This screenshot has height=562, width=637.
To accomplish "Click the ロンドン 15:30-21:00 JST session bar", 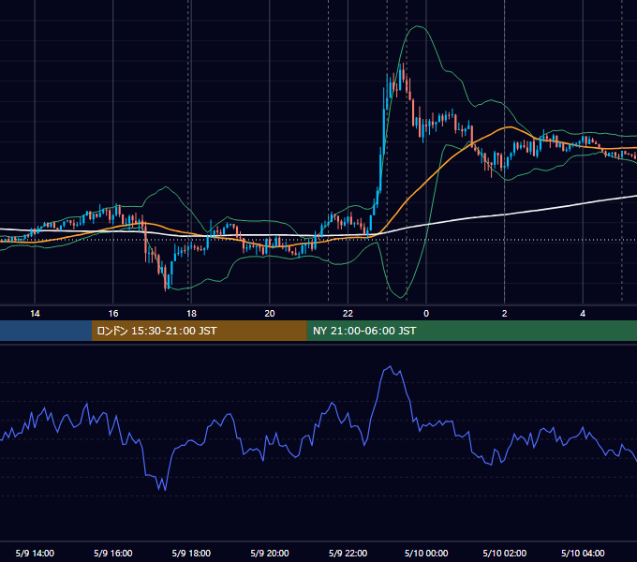I will (199, 331).
